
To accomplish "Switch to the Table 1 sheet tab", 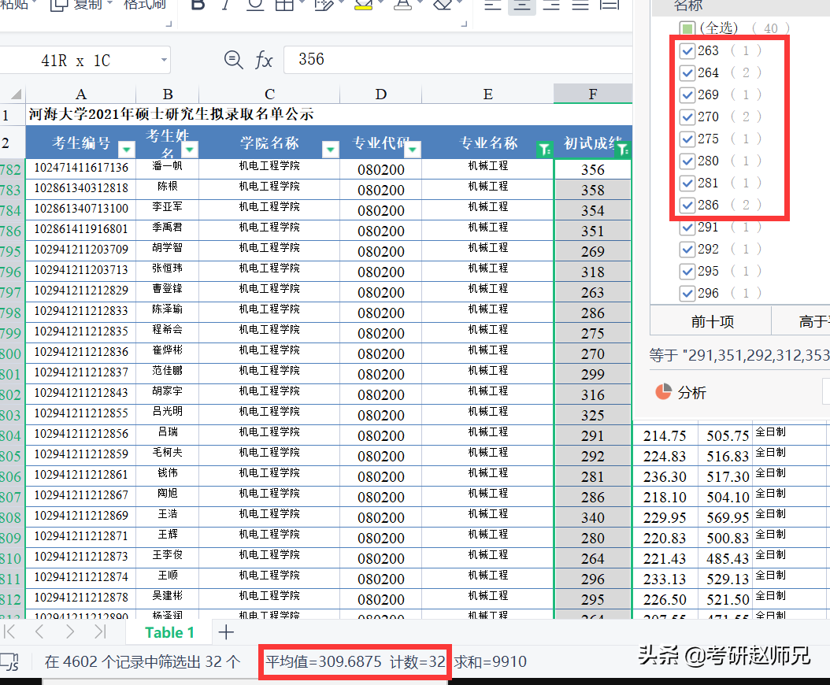I will click(169, 631).
